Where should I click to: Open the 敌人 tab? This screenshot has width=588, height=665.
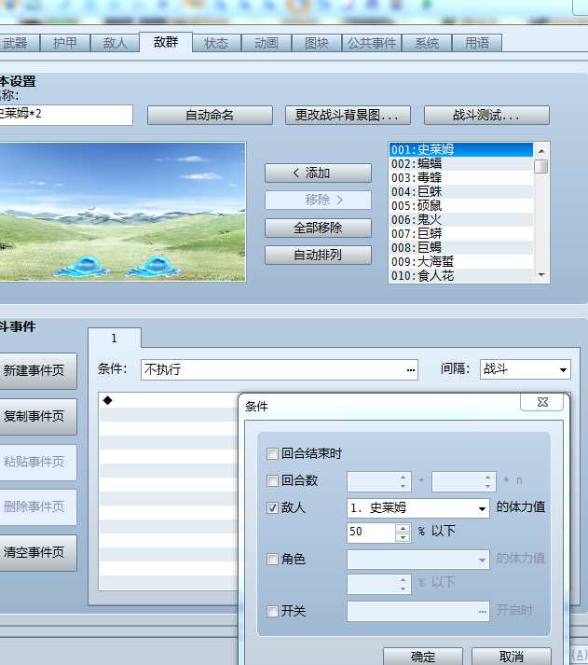click(x=115, y=43)
